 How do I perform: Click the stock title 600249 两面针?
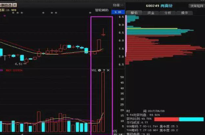(x=159, y=6)
